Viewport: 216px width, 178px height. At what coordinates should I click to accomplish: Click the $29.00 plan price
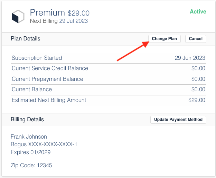[78, 13]
